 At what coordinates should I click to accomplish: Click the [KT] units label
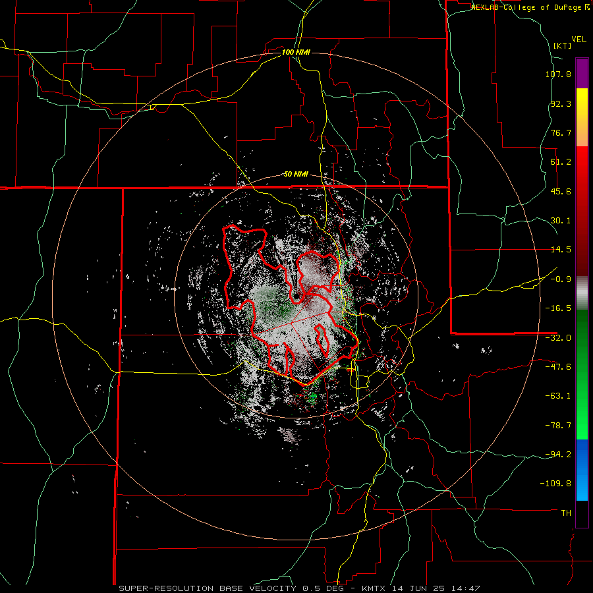coord(563,45)
